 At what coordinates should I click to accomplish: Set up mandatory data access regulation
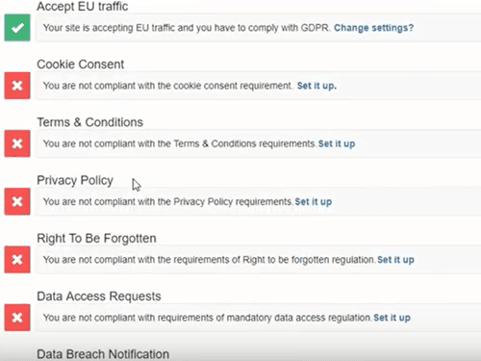[x=392, y=318]
